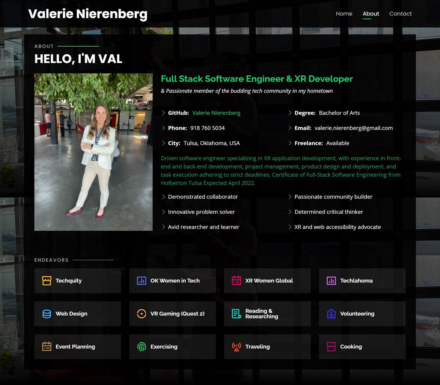The image size is (440, 385).
Task: Select the Event Planning card
Action: 78,346
